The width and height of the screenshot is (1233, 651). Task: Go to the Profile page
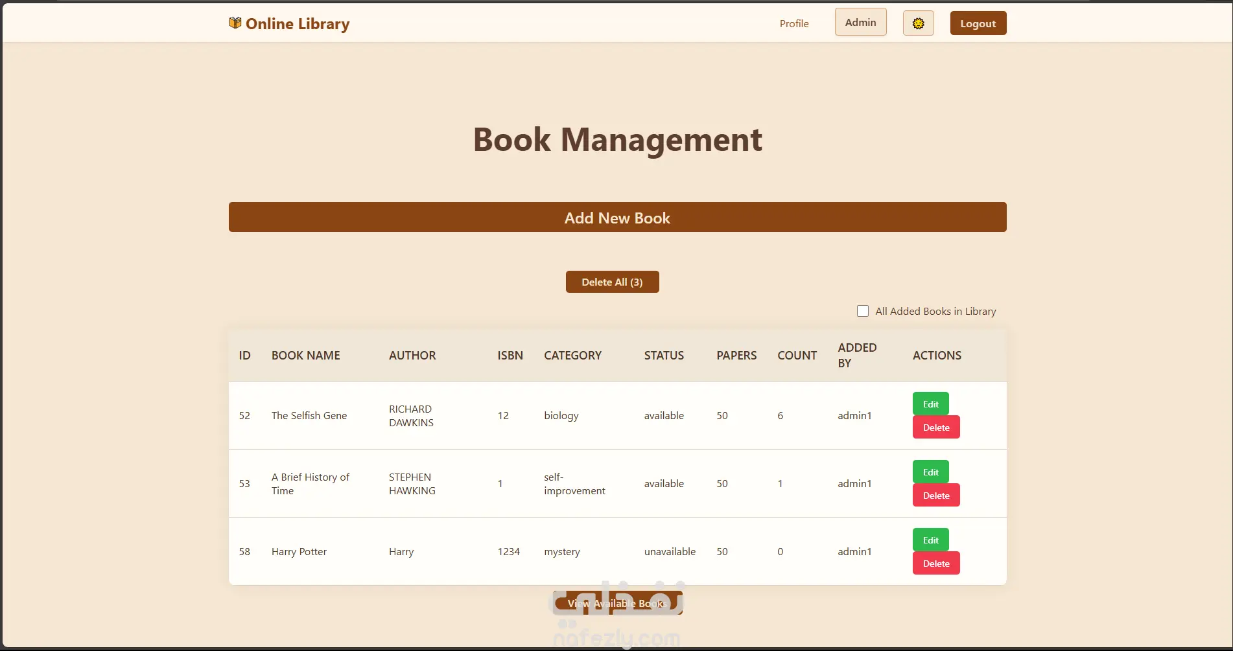pyautogui.click(x=794, y=23)
